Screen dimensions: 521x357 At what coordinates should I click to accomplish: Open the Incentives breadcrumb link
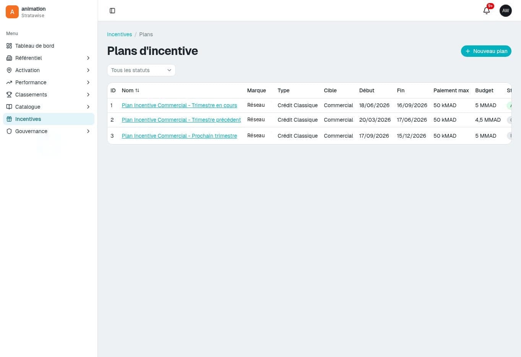[119, 34]
